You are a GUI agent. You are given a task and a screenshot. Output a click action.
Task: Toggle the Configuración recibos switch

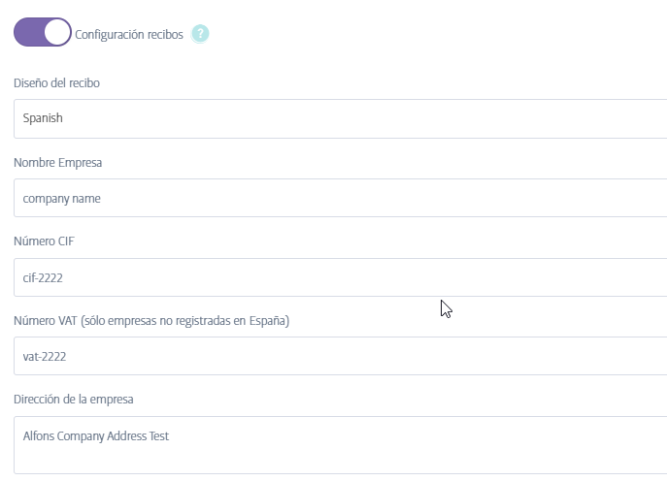pyautogui.click(x=43, y=33)
